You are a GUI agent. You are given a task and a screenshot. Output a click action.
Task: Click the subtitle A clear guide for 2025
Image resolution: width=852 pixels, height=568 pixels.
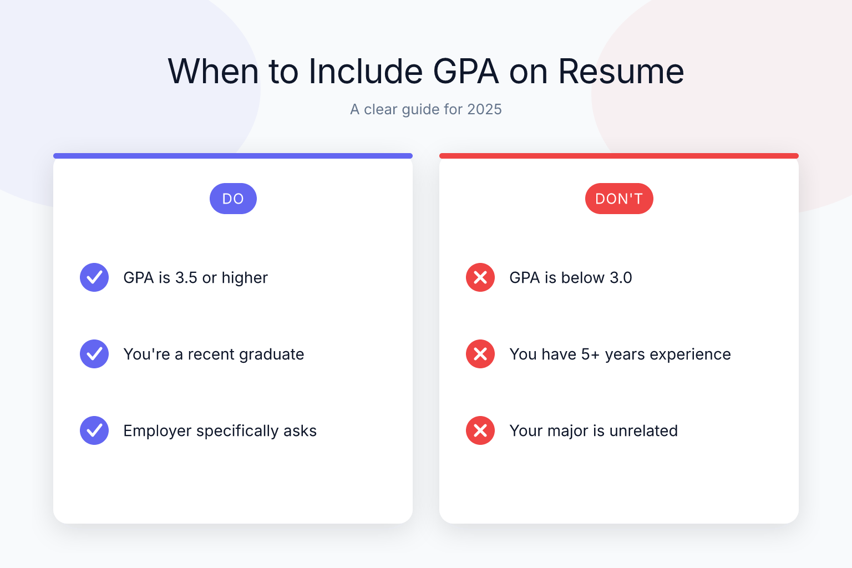(426, 109)
